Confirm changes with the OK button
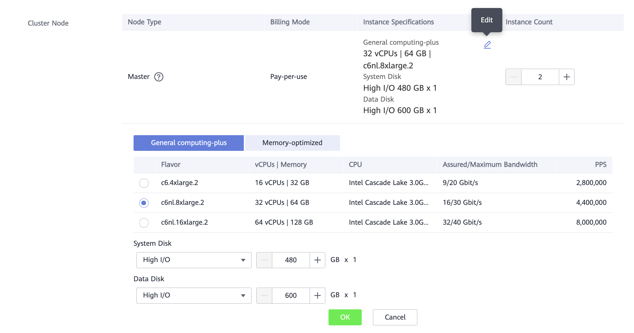Viewport: 634px width, 333px height. coord(345,317)
